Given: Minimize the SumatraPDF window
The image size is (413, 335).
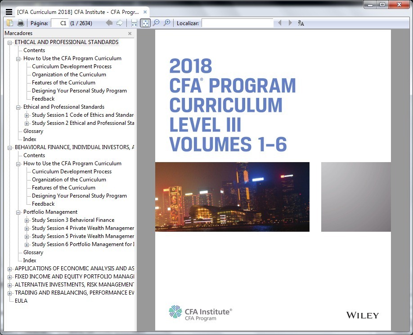Looking at the screenshot, I should (371, 4).
